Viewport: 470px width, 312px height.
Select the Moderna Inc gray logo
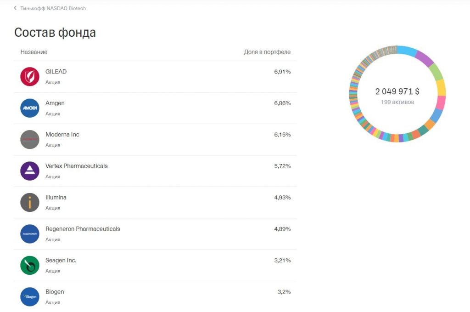pyautogui.click(x=30, y=139)
